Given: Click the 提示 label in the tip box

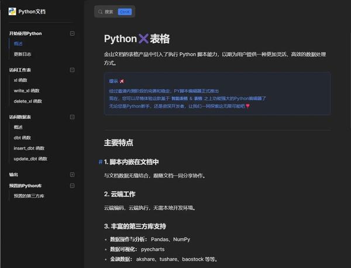Looking at the screenshot, I should click(x=113, y=82).
